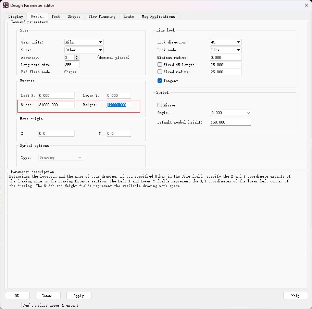Go to the Shapes tab

click(74, 16)
